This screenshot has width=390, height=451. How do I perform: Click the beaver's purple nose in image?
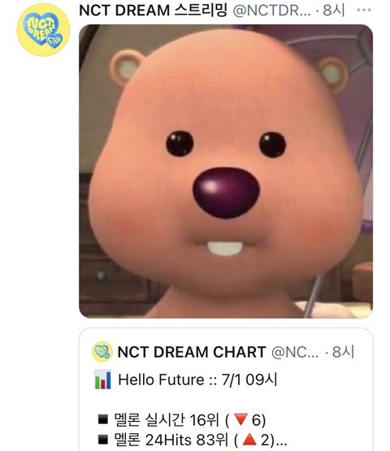[x=226, y=192]
